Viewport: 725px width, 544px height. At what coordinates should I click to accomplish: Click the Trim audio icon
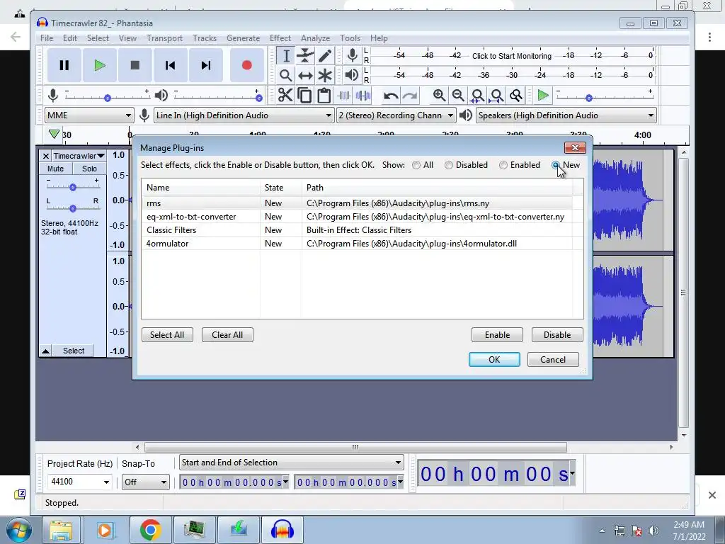(x=343, y=96)
